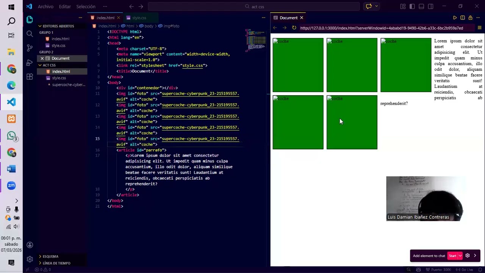The width and height of the screenshot is (485, 273).
Task: Open the Archivo menu
Action: [x=45, y=6]
